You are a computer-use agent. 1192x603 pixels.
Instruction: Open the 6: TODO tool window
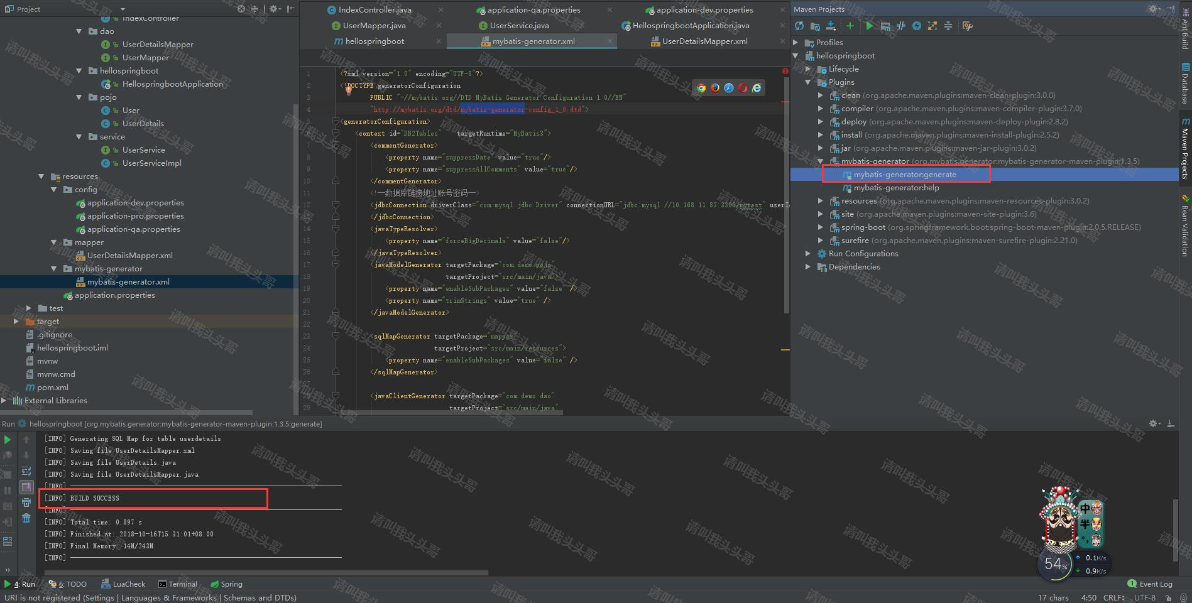coord(68,584)
